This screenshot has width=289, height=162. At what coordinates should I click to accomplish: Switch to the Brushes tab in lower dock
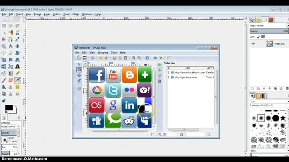coord(252,96)
